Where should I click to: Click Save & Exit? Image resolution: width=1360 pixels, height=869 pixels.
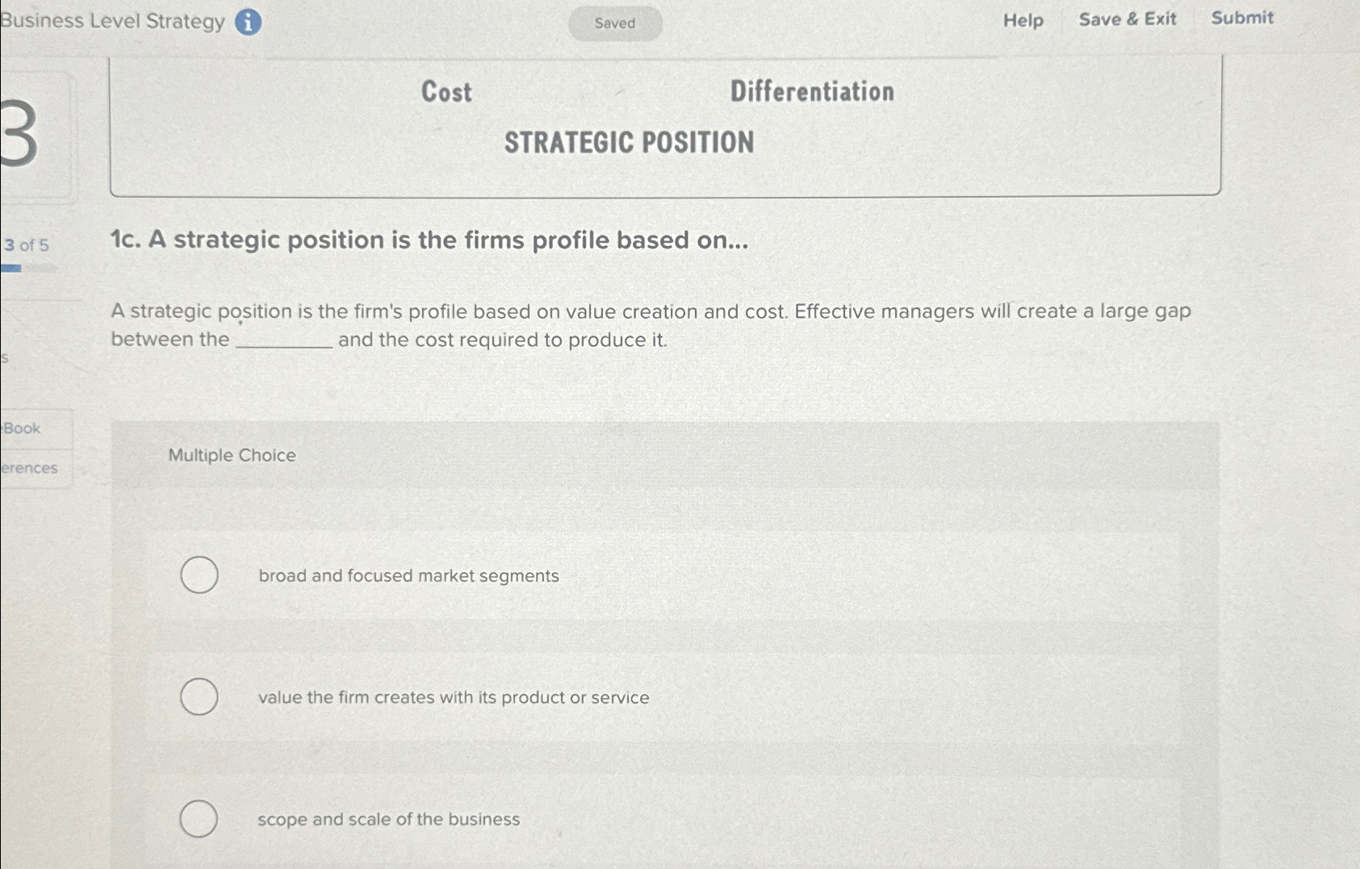[1128, 19]
